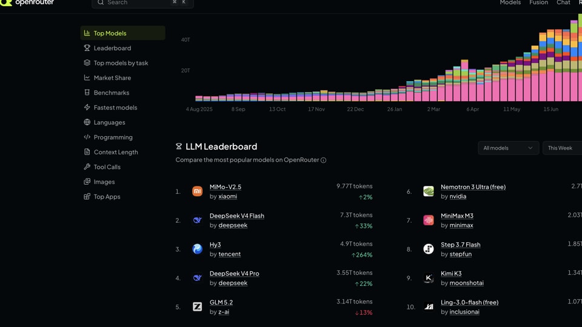
Task: Select Market Share in the sidebar
Action: click(x=112, y=78)
